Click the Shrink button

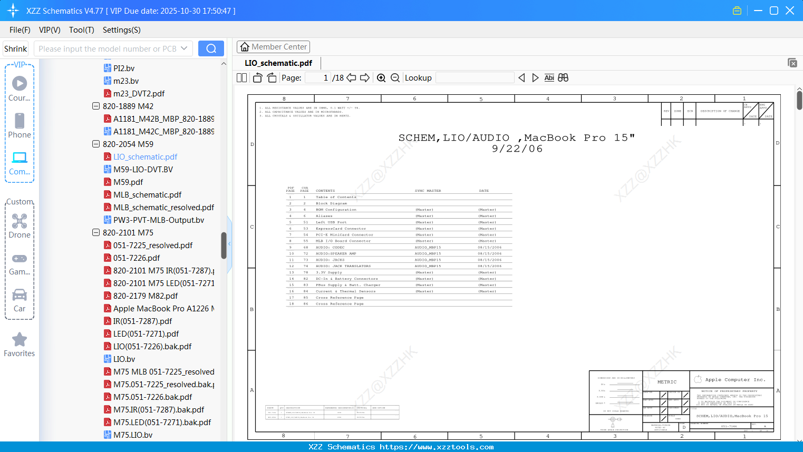click(x=16, y=48)
